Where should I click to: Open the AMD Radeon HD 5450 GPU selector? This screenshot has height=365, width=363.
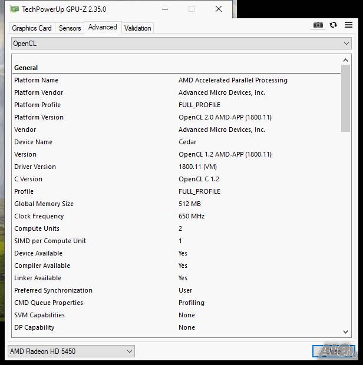click(71, 351)
